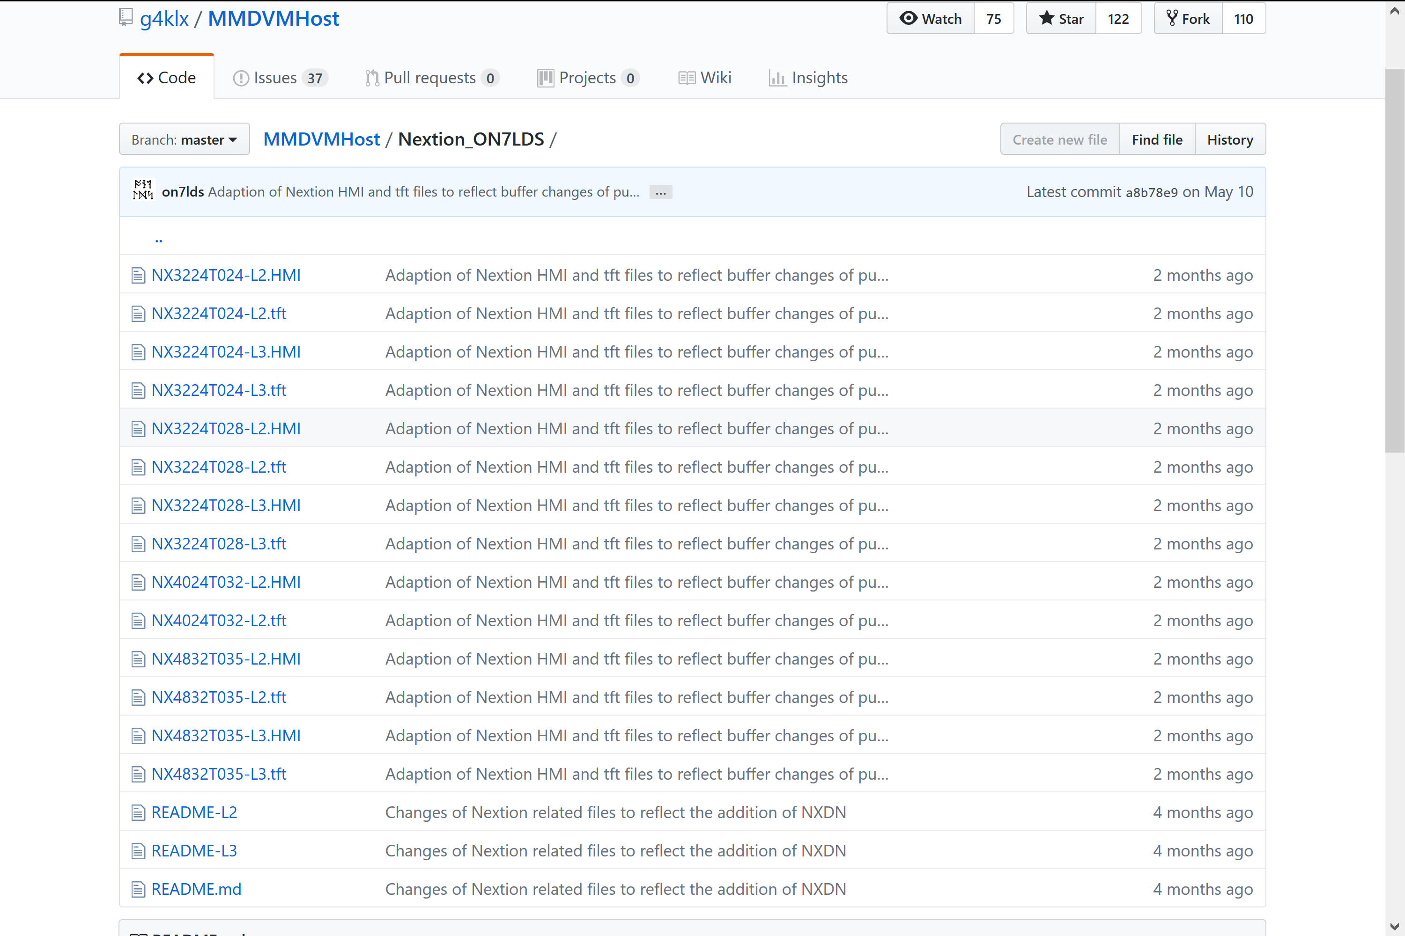Viewport: 1405px width, 936px height.
Task: Open the Pull requests tab
Action: [x=431, y=78]
